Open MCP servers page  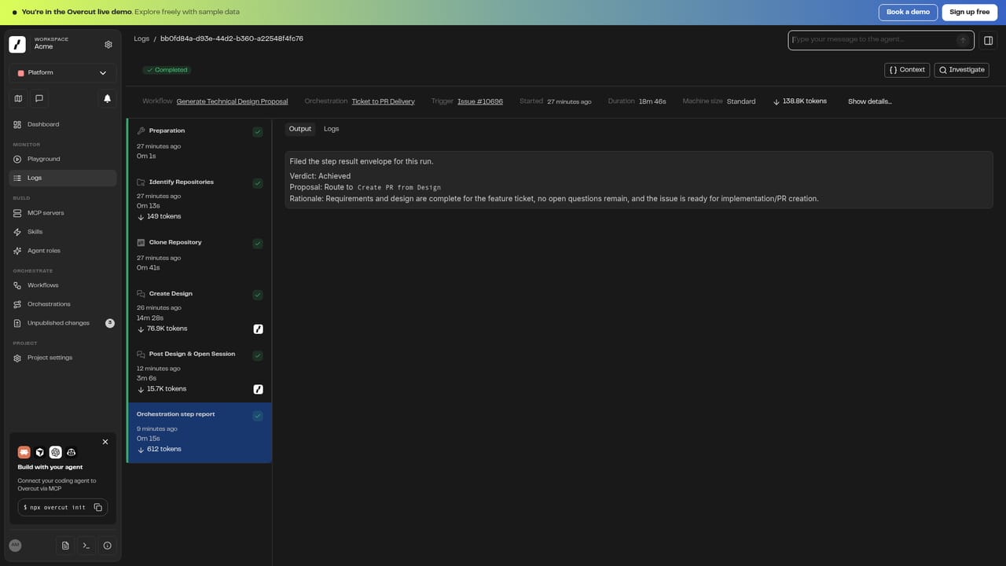pos(63,213)
